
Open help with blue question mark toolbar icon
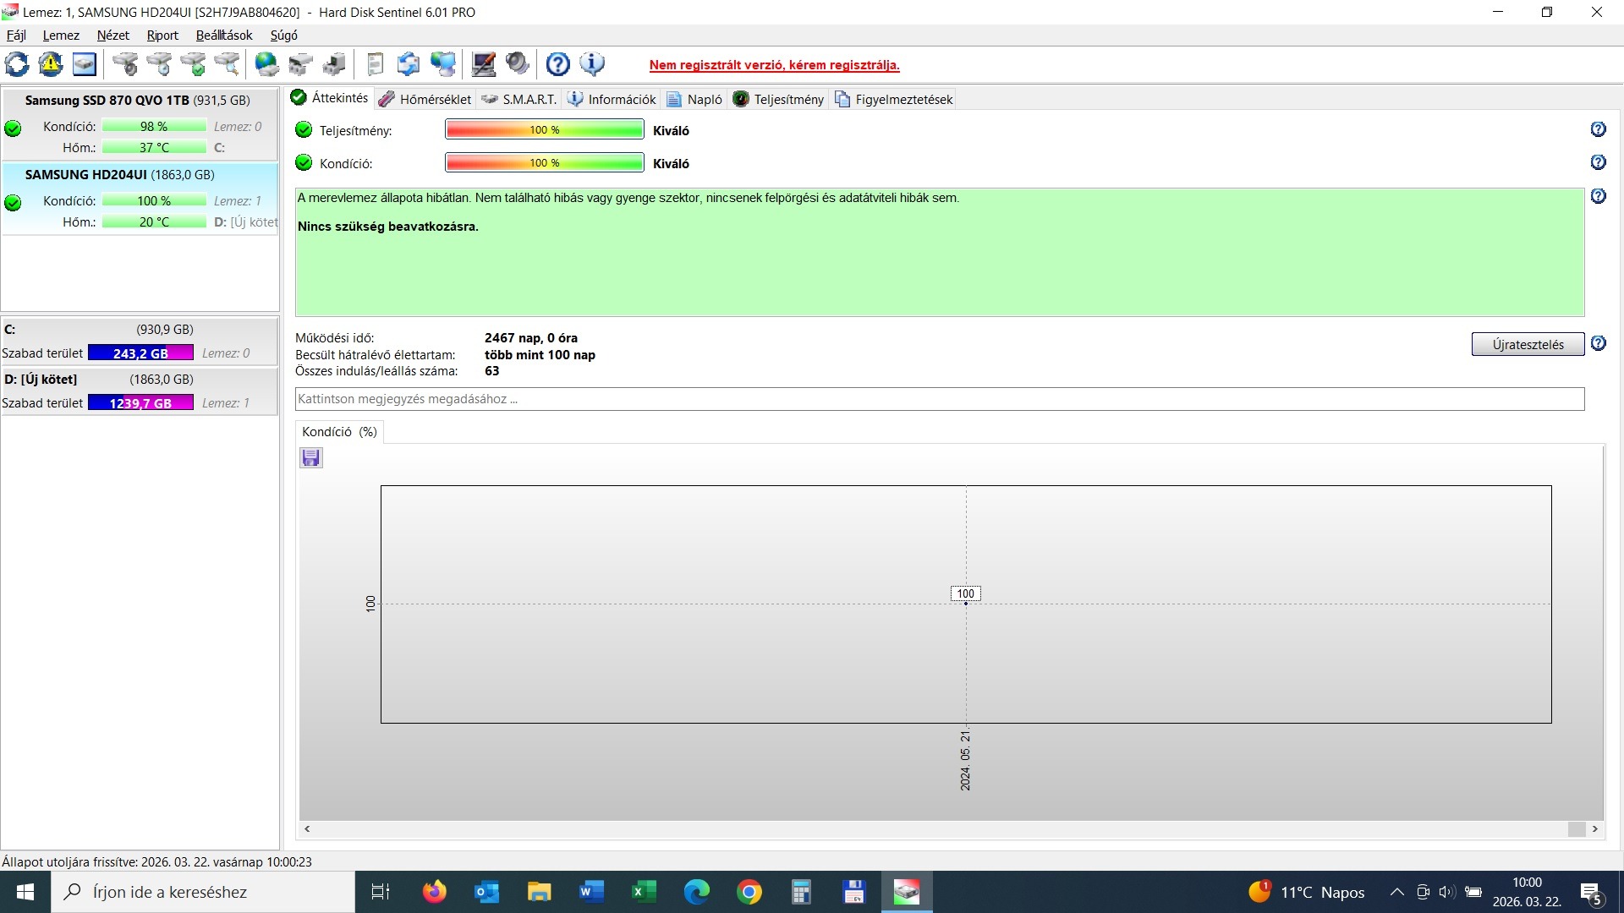pos(557,64)
